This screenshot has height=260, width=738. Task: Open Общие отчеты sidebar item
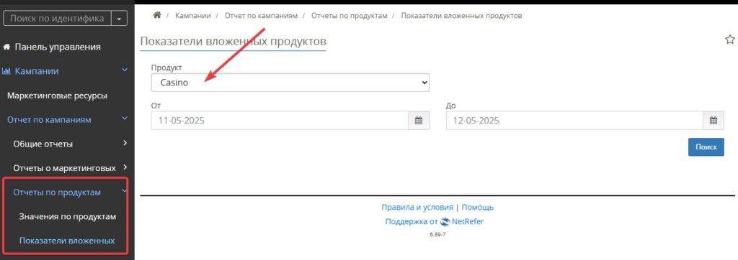point(43,144)
